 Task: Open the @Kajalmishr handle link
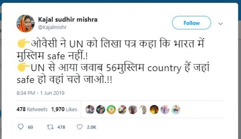[52, 27]
